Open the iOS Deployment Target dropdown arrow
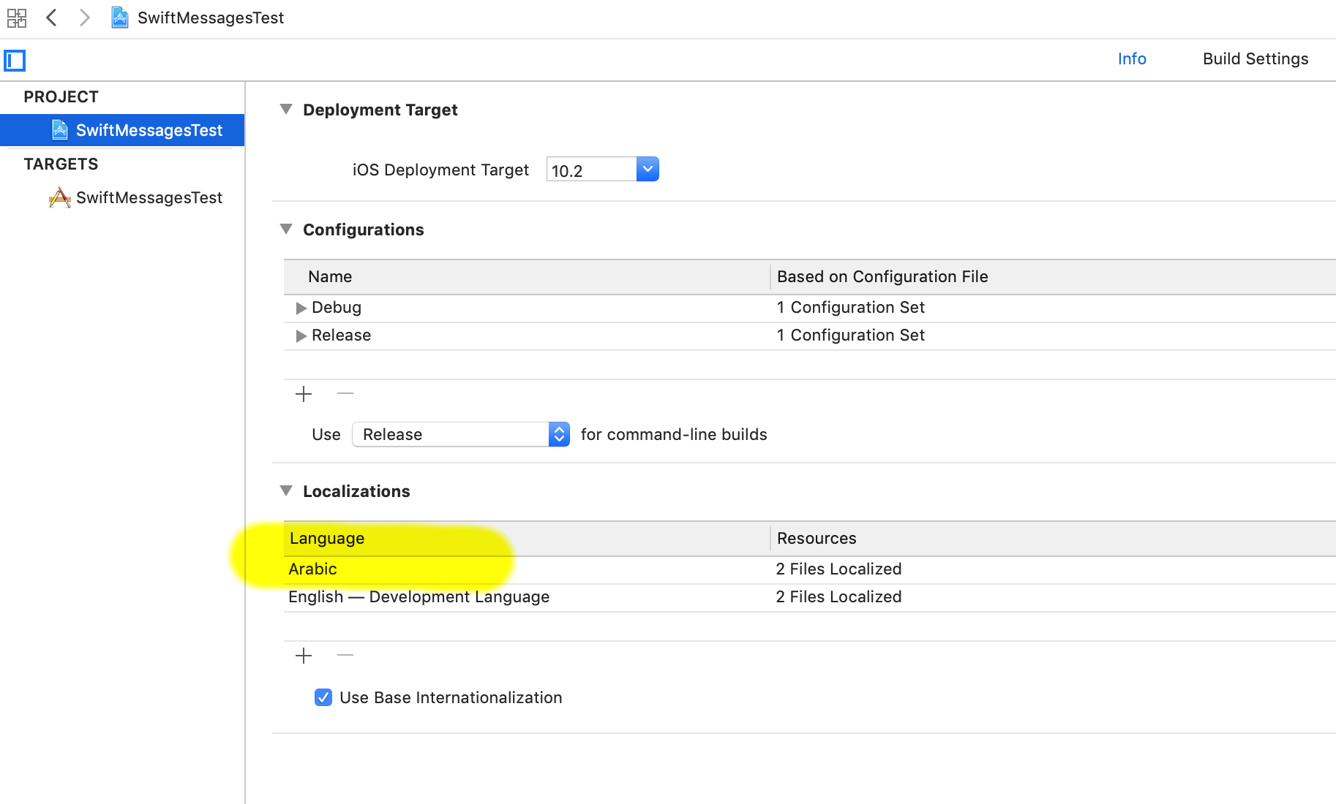 coord(648,169)
